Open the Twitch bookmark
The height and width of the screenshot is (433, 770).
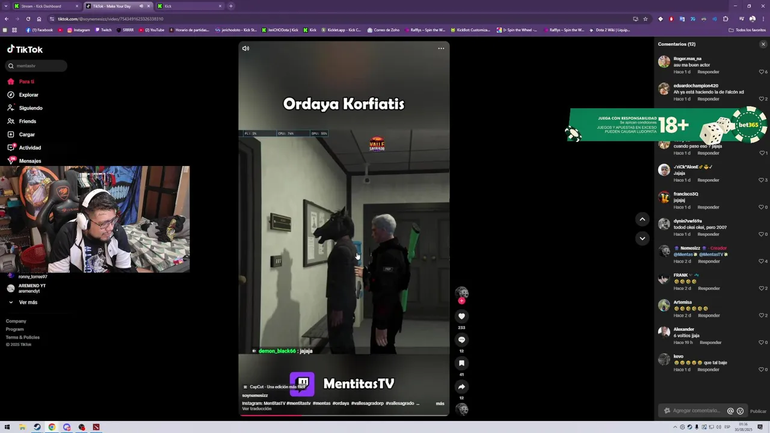click(x=103, y=30)
